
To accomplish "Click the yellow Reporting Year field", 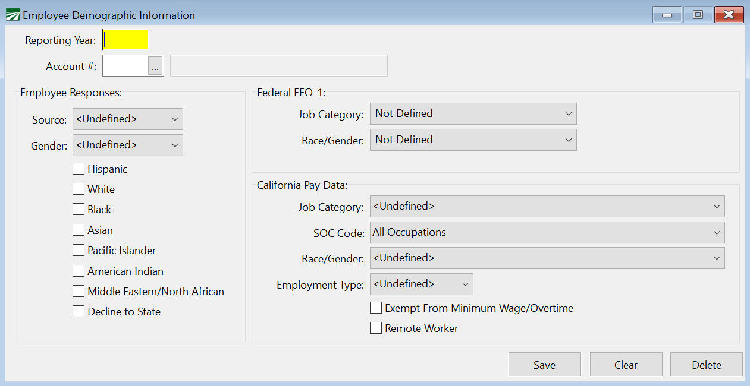I will coord(126,40).
